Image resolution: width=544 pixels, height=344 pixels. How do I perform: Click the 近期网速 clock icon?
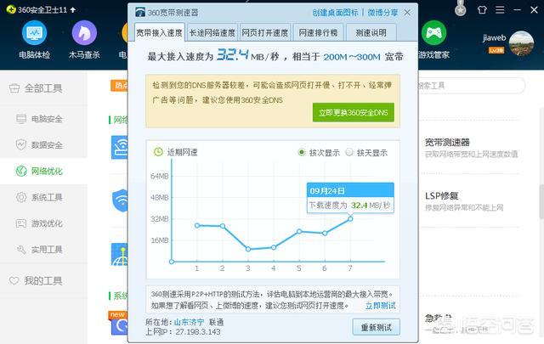point(158,152)
